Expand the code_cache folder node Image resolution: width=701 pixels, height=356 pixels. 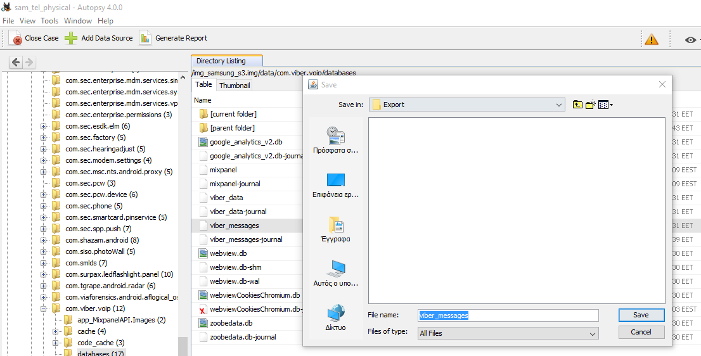(x=55, y=343)
